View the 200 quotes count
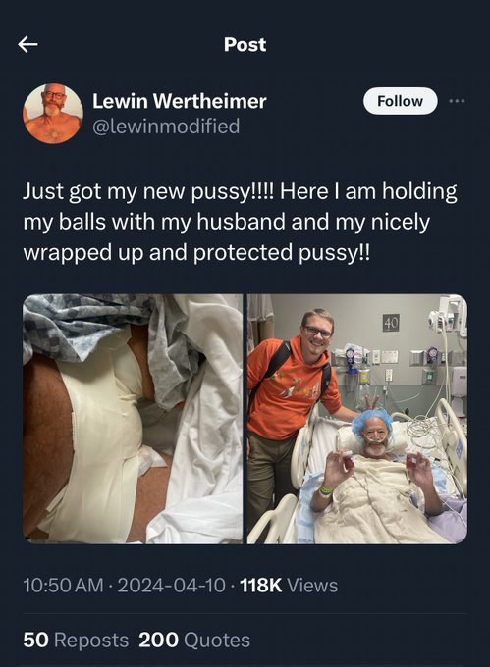This screenshot has width=490, height=667. pos(158,640)
